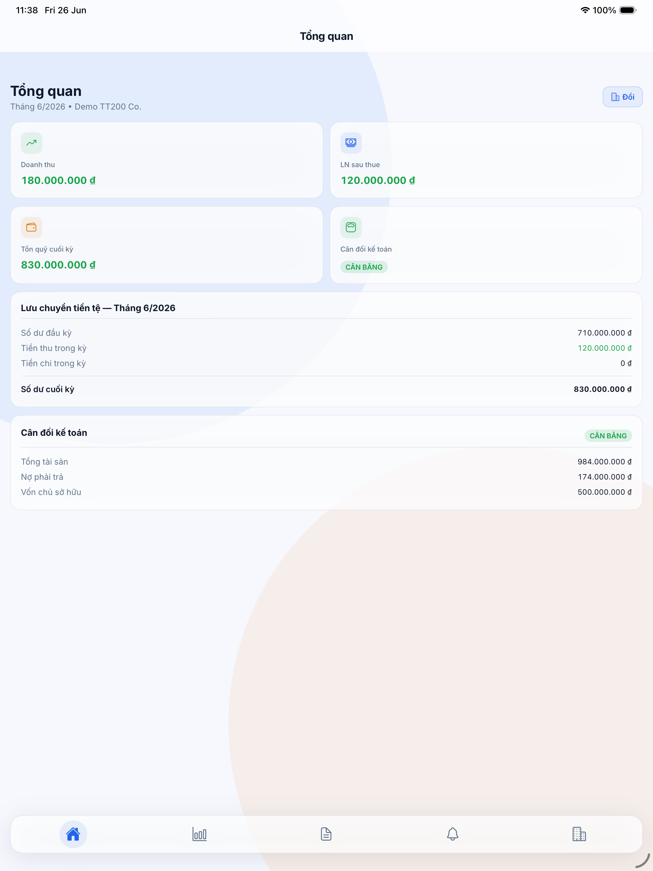
Task: Select the Số dư cuối kỳ row label
Action: 48,389
